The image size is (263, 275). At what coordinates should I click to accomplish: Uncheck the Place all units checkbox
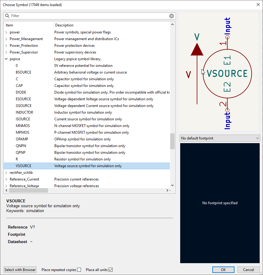(111, 270)
